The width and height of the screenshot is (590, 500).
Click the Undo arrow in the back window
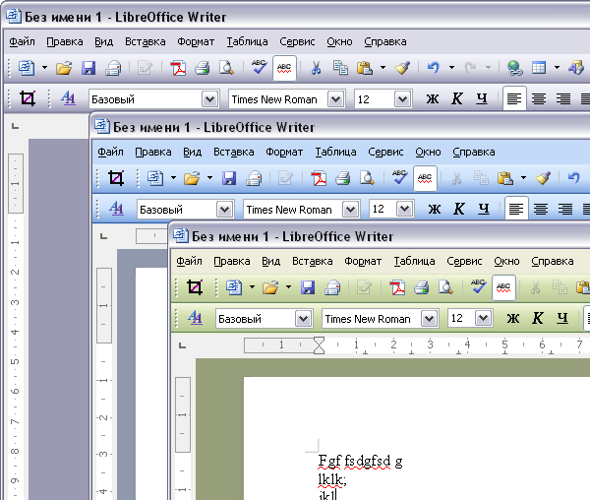433,68
